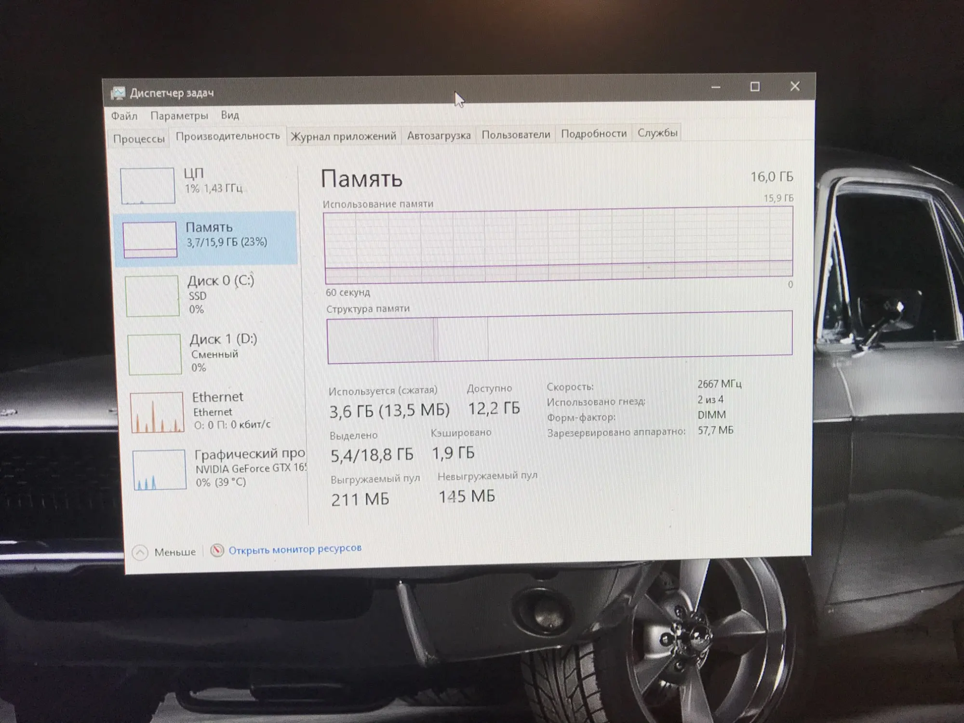Image resolution: width=964 pixels, height=723 pixels.
Task: Go to the Пользователи tab
Action: click(516, 134)
